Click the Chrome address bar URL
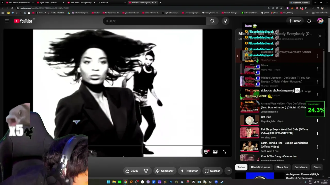The height and width of the screenshot is (185, 330). 44,8
